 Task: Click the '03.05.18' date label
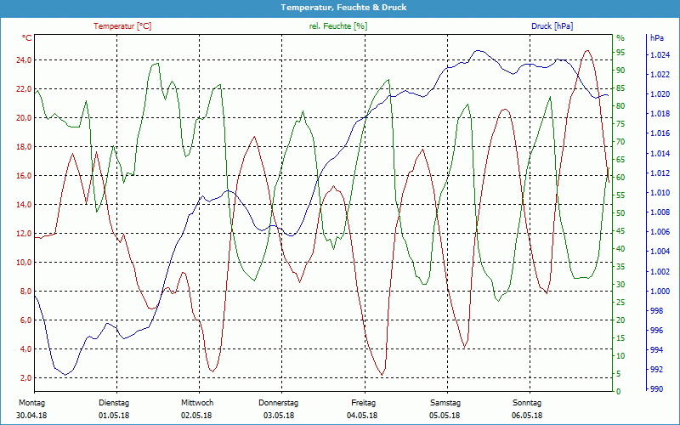(x=279, y=416)
